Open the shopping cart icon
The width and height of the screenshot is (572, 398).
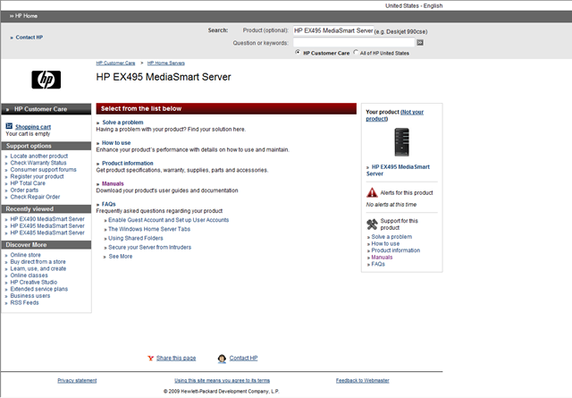click(9, 126)
